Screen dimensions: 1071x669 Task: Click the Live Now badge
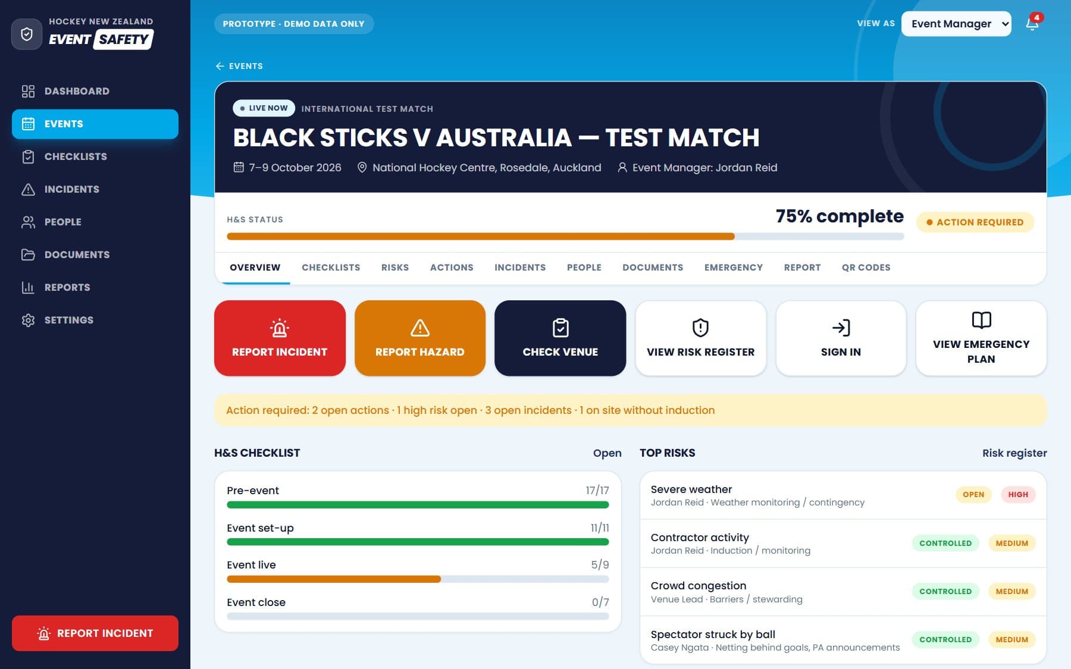(x=264, y=108)
